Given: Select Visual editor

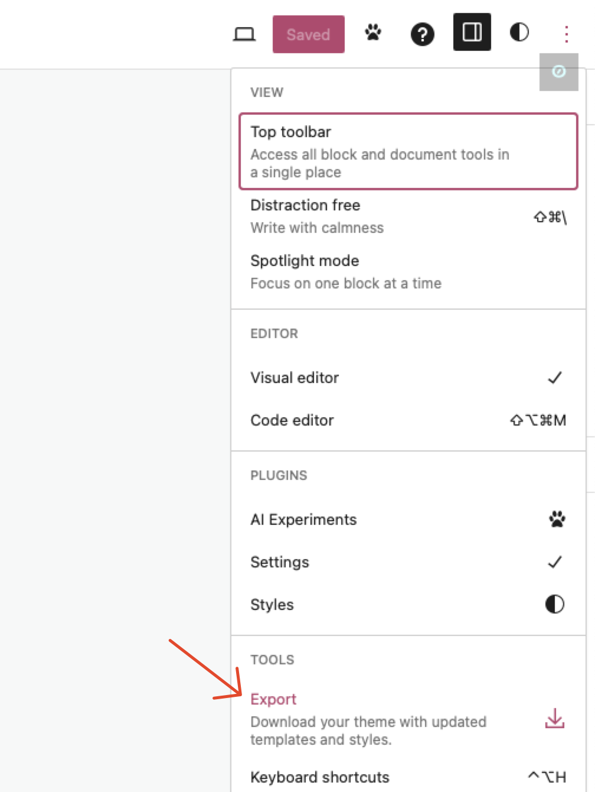Looking at the screenshot, I should 408,378.
